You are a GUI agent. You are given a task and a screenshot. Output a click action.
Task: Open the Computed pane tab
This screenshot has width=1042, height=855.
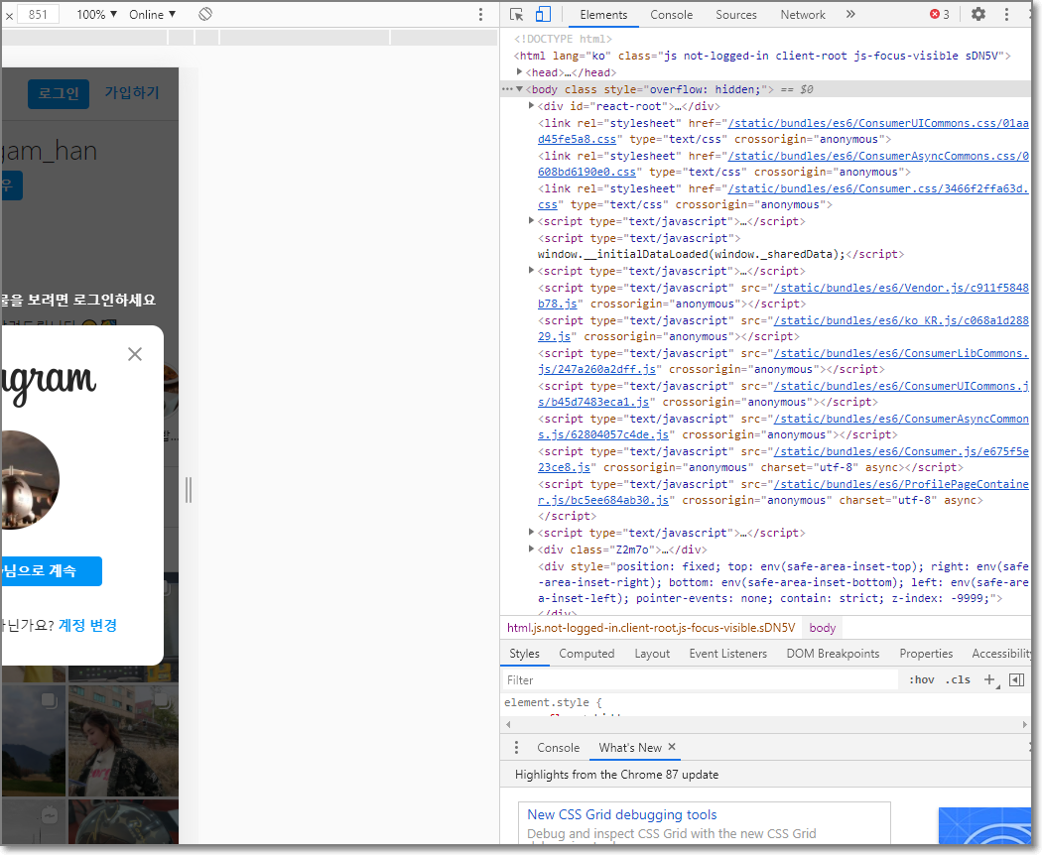point(586,654)
